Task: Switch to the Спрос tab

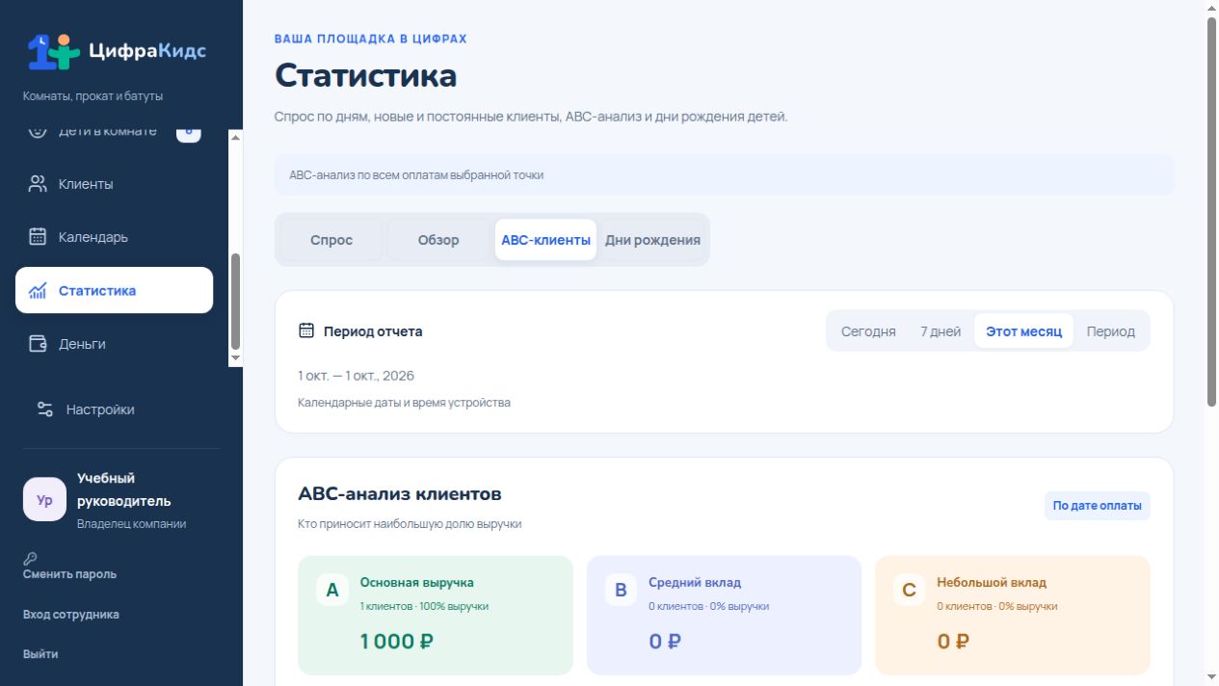Action: (x=331, y=240)
